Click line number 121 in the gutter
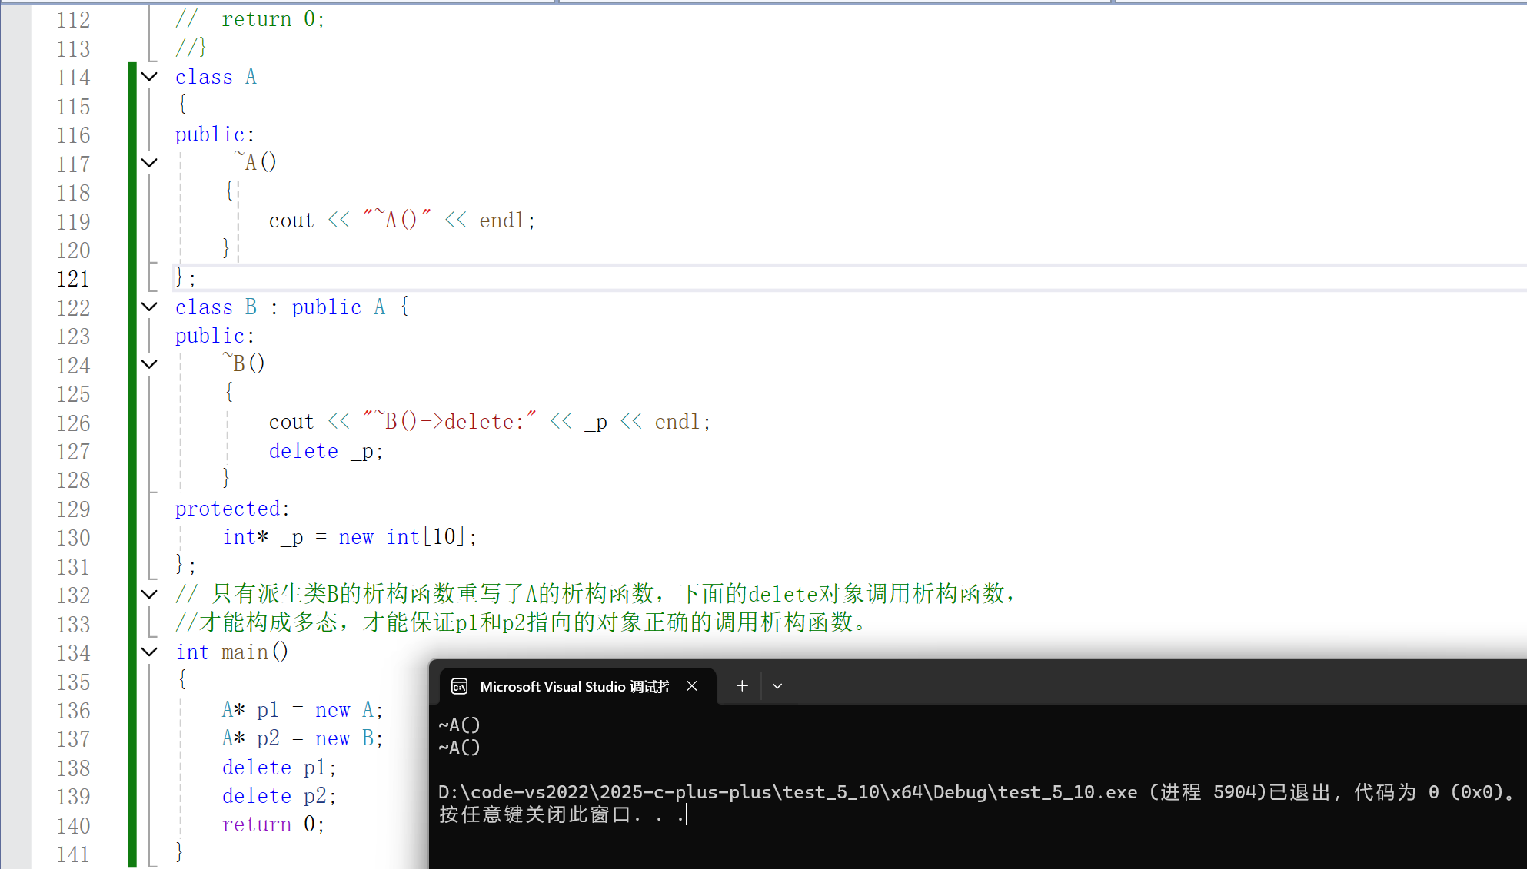The width and height of the screenshot is (1527, 869). click(x=73, y=279)
